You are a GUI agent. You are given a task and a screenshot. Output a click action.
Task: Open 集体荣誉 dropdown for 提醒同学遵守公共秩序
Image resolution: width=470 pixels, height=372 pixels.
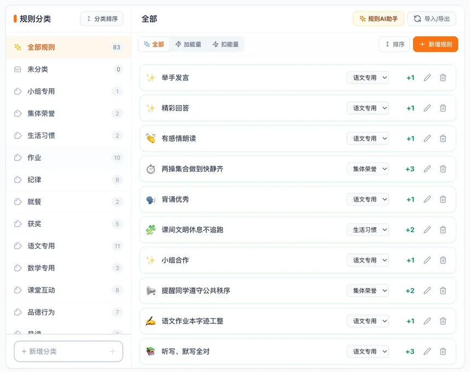[368, 290]
